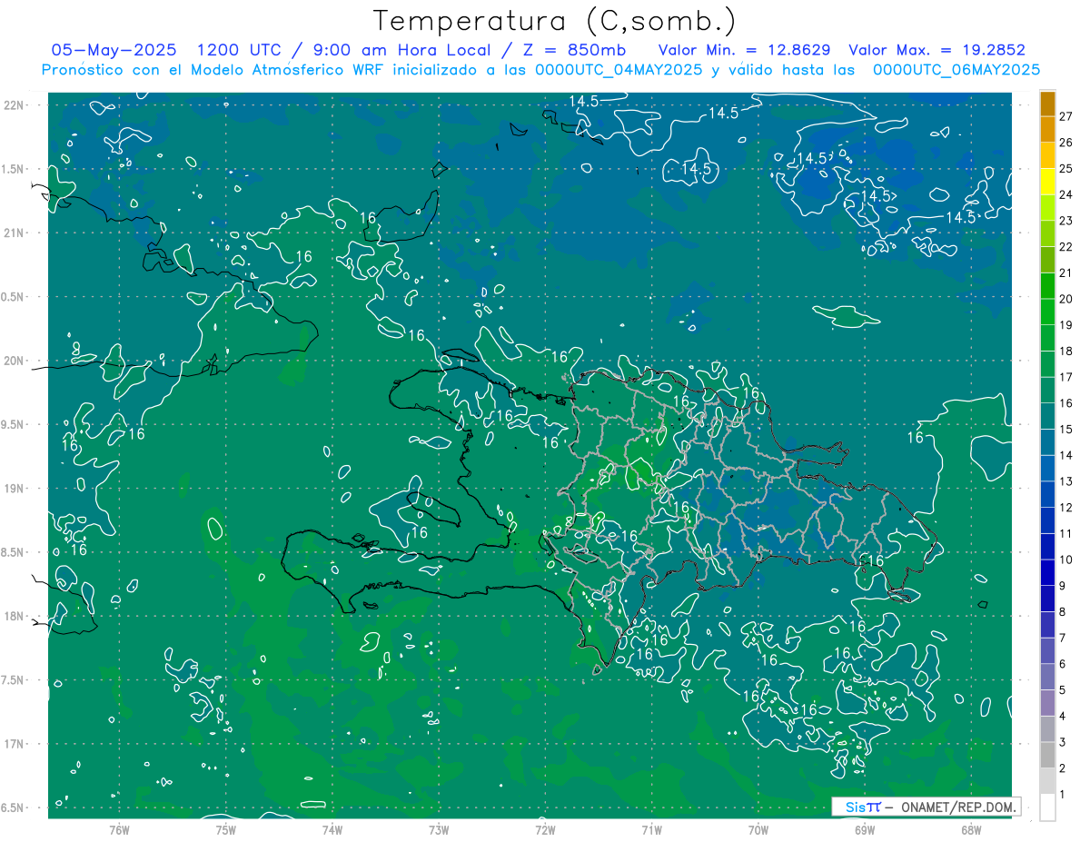
Task: Click the "70W" longitude axis label
Action: tap(758, 830)
